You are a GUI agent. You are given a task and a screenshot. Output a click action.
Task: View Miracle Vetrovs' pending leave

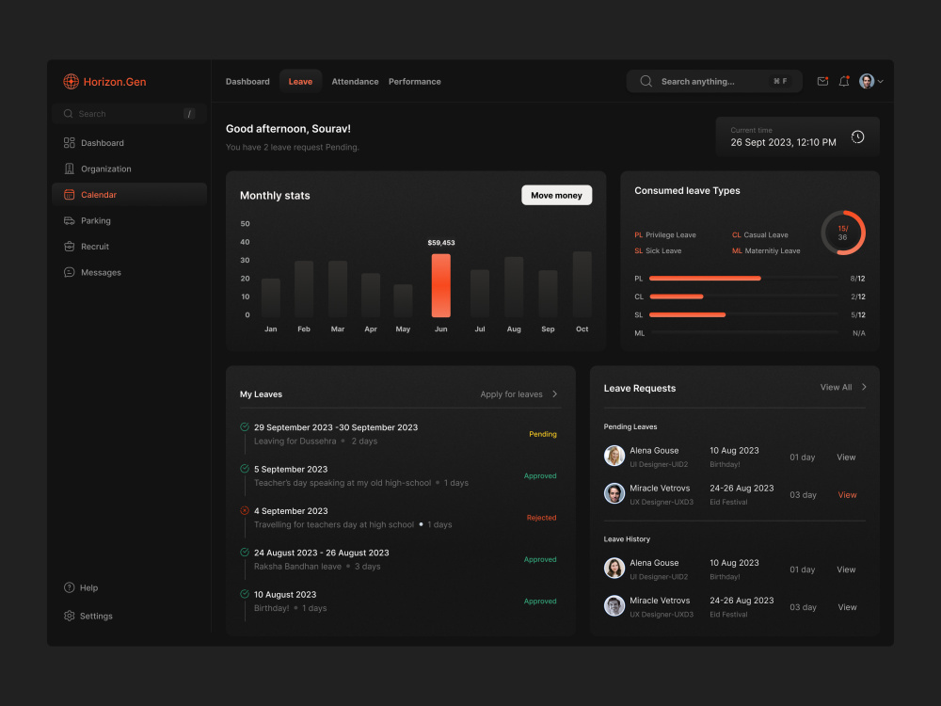[x=847, y=495]
